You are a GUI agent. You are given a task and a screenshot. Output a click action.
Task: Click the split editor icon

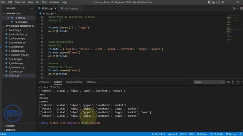click(x=241, y=8)
